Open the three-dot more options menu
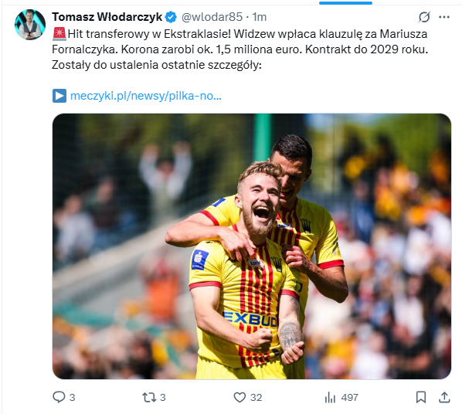 click(x=444, y=17)
